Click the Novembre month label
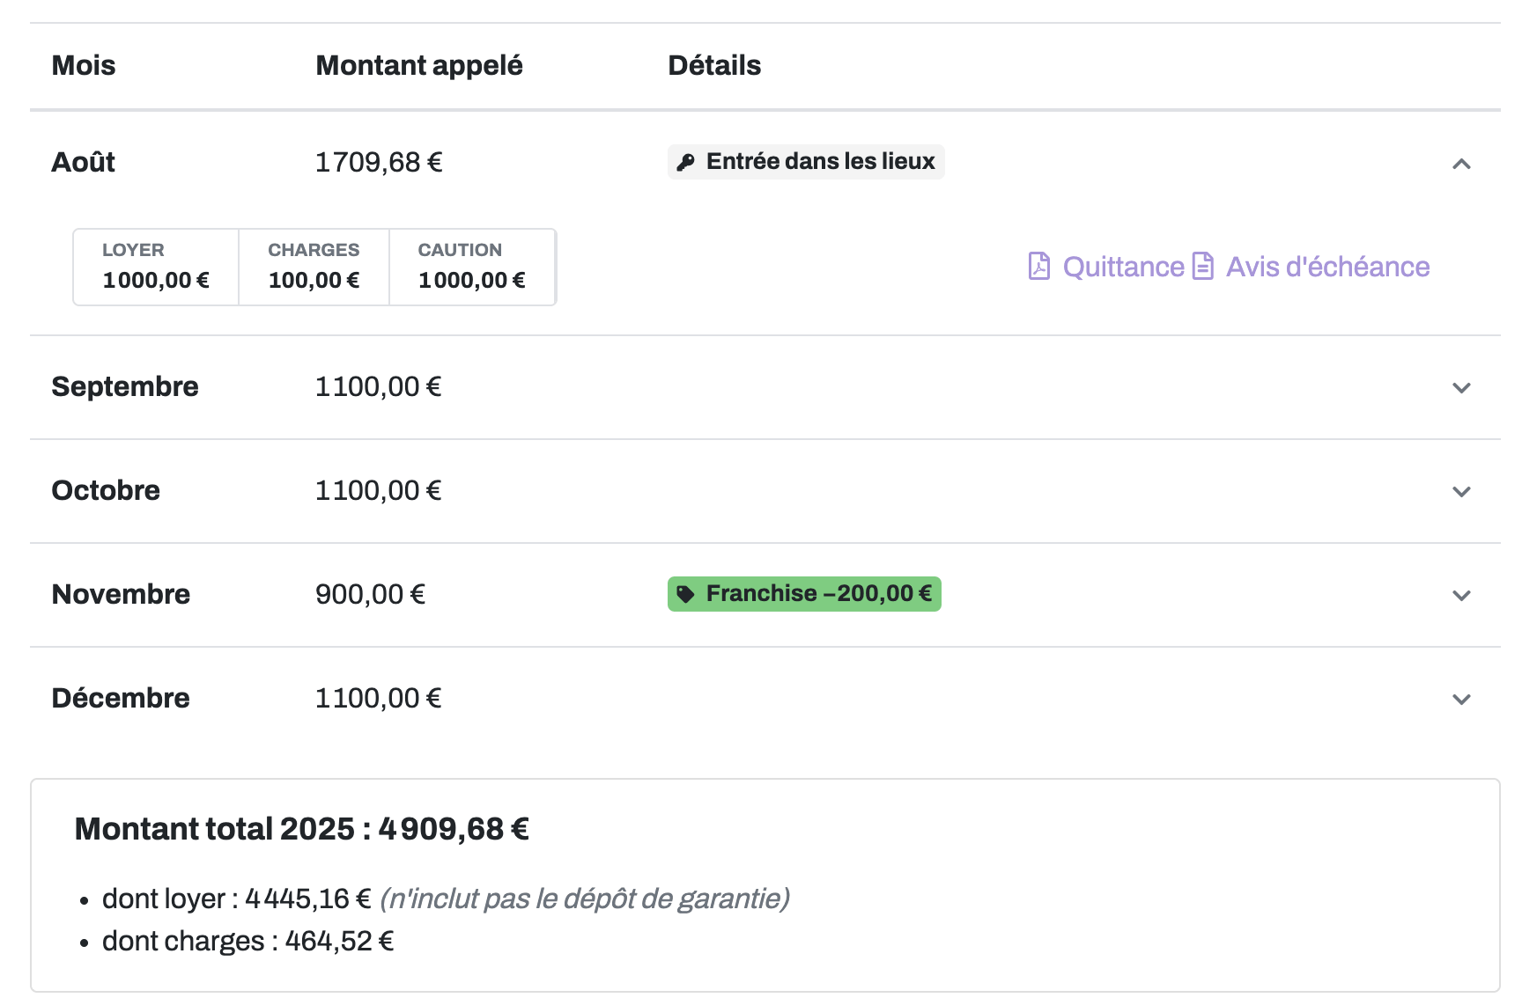The height and width of the screenshot is (1005, 1522). 121,594
